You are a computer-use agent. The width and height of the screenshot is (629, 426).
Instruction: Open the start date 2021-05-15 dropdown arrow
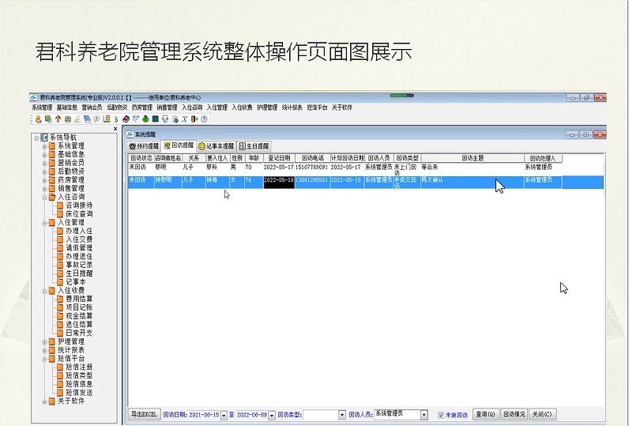pos(224,415)
